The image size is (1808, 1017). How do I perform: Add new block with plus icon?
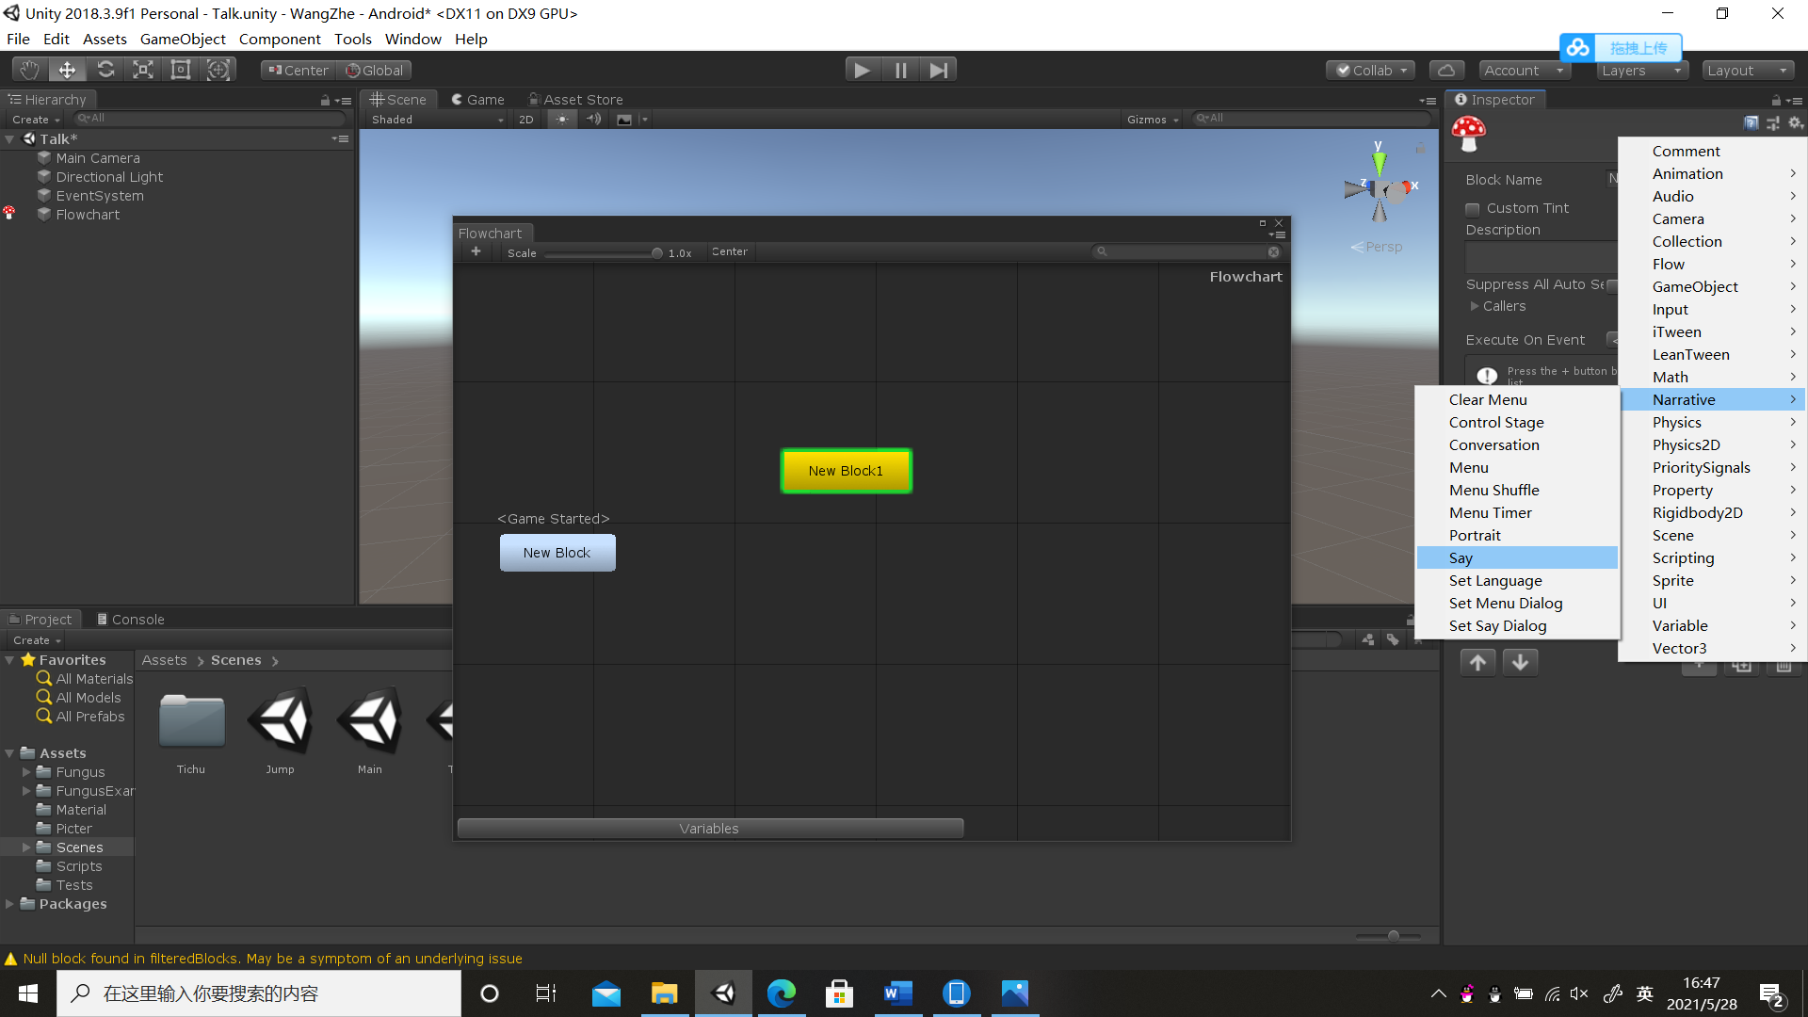(476, 251)
